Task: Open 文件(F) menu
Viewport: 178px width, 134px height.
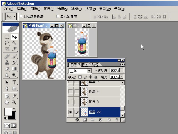Action: pyautogui.click(x=8, y=9)
